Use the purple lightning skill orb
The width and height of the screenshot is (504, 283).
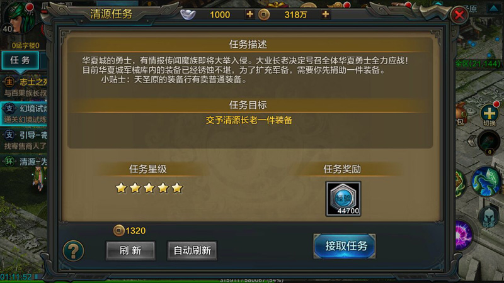[x=464, y=235]
